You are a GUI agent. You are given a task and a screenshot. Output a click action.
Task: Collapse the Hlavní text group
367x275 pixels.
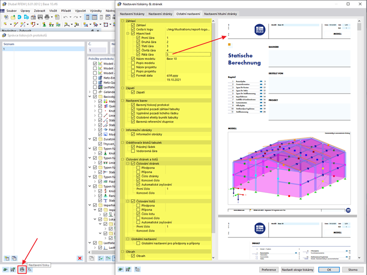click(x=128, y=33)
